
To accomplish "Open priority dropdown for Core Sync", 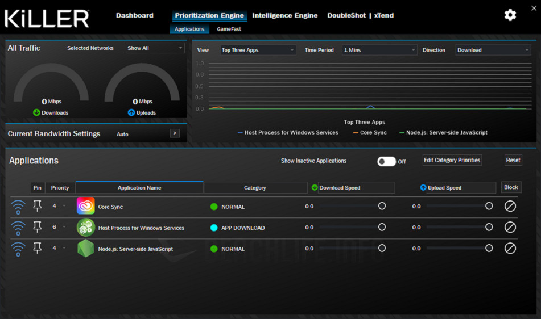I will point(64,206).
